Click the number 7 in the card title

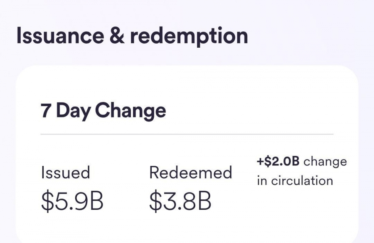click(x=46, y=111)
